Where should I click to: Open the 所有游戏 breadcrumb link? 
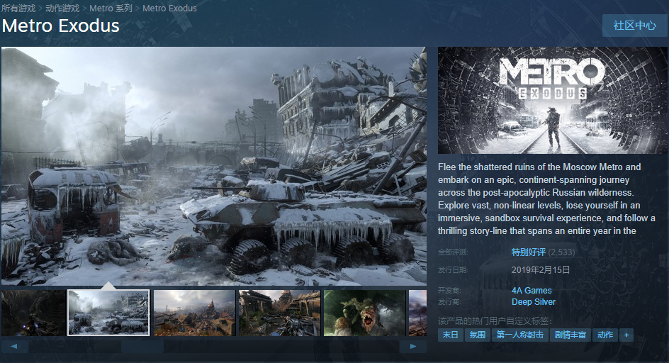coord(18,8)
